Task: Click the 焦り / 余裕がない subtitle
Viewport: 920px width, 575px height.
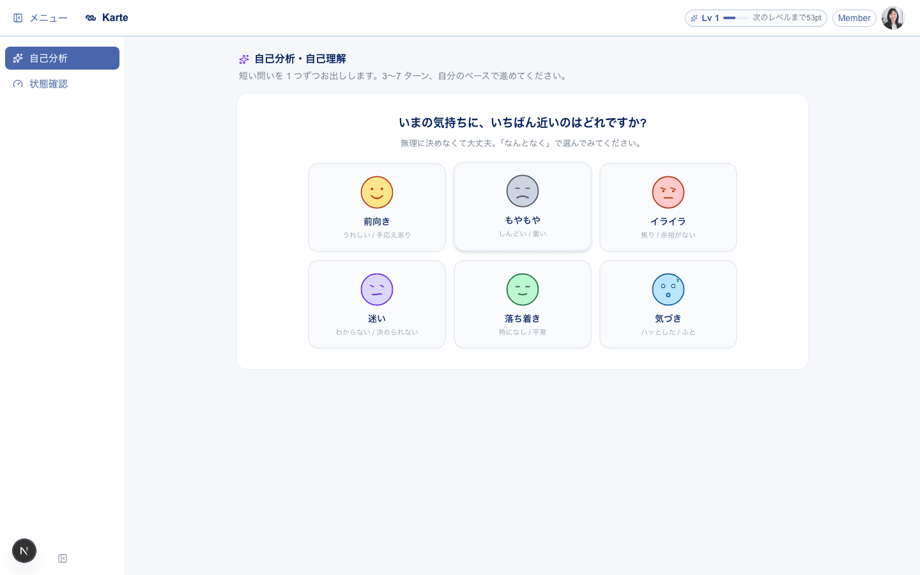Action: 668,235
